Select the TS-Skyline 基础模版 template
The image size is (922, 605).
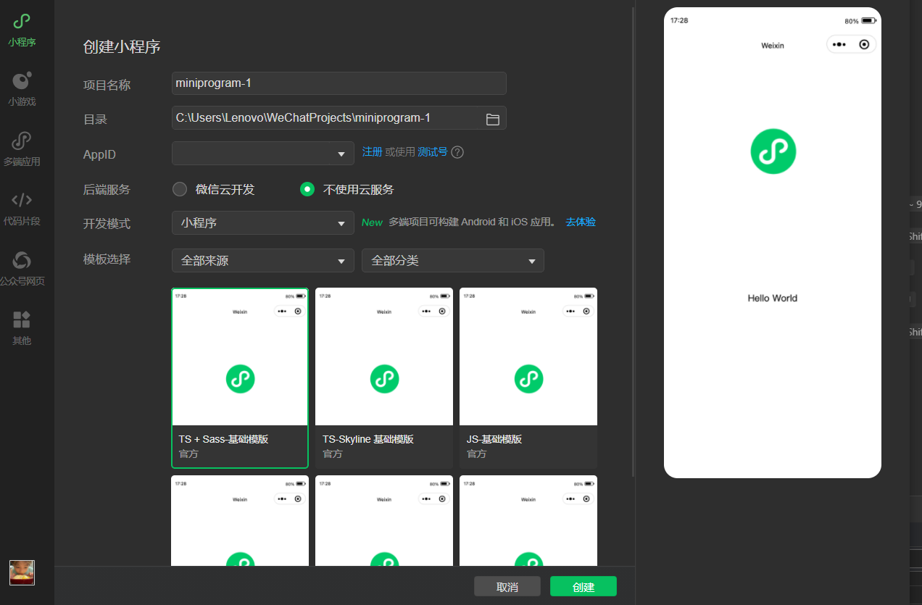coord(384,378)
